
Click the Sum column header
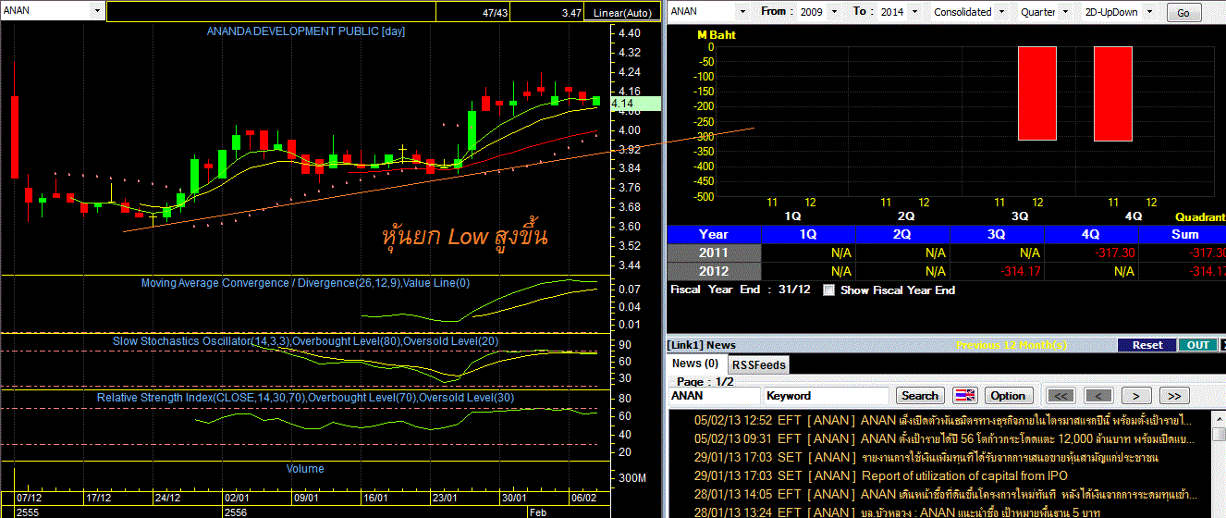[x=1183, y=234]
